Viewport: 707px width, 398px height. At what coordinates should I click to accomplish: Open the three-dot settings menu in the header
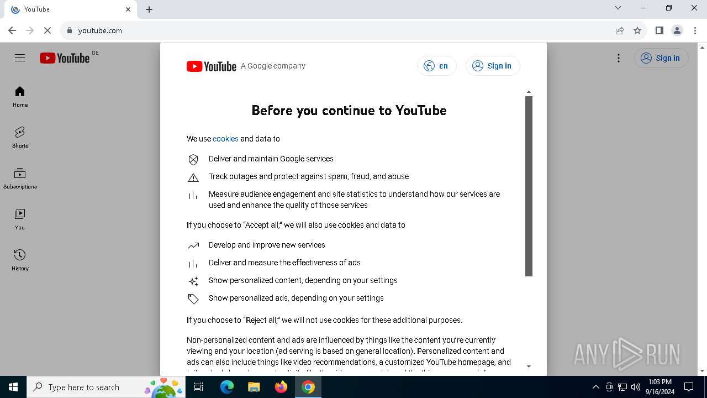click(x=619, y=58)
